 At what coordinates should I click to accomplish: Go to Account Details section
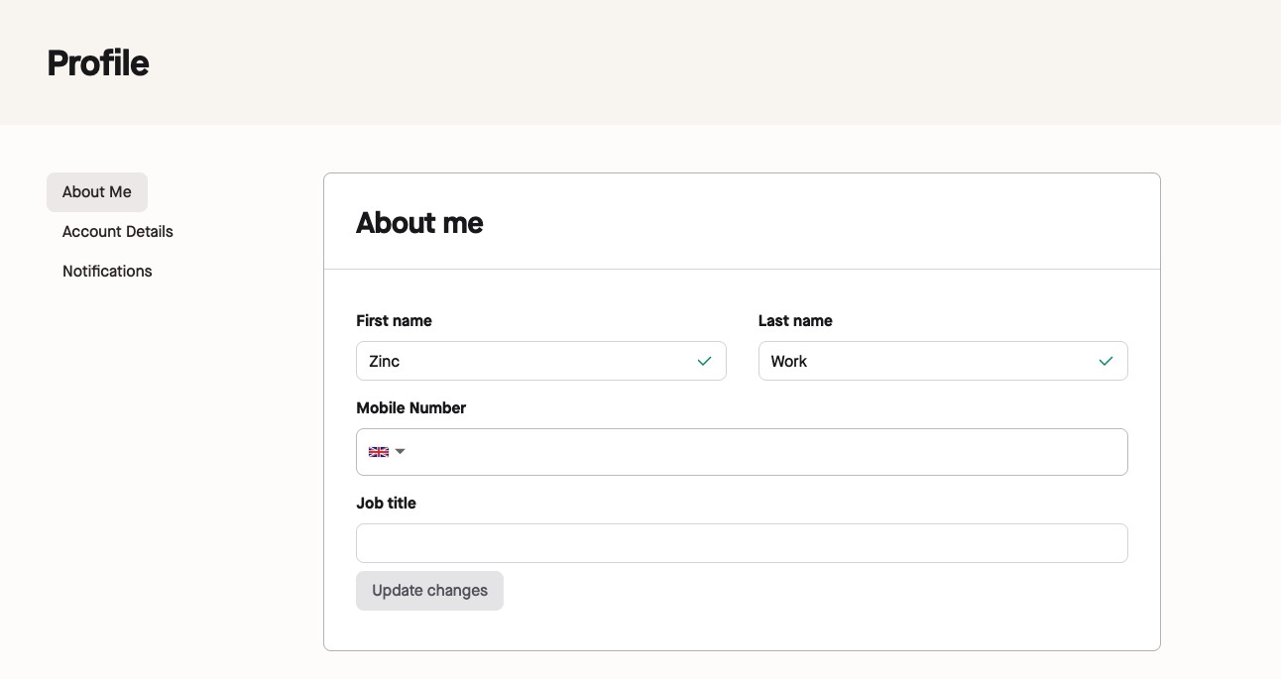tap(118, 232)
